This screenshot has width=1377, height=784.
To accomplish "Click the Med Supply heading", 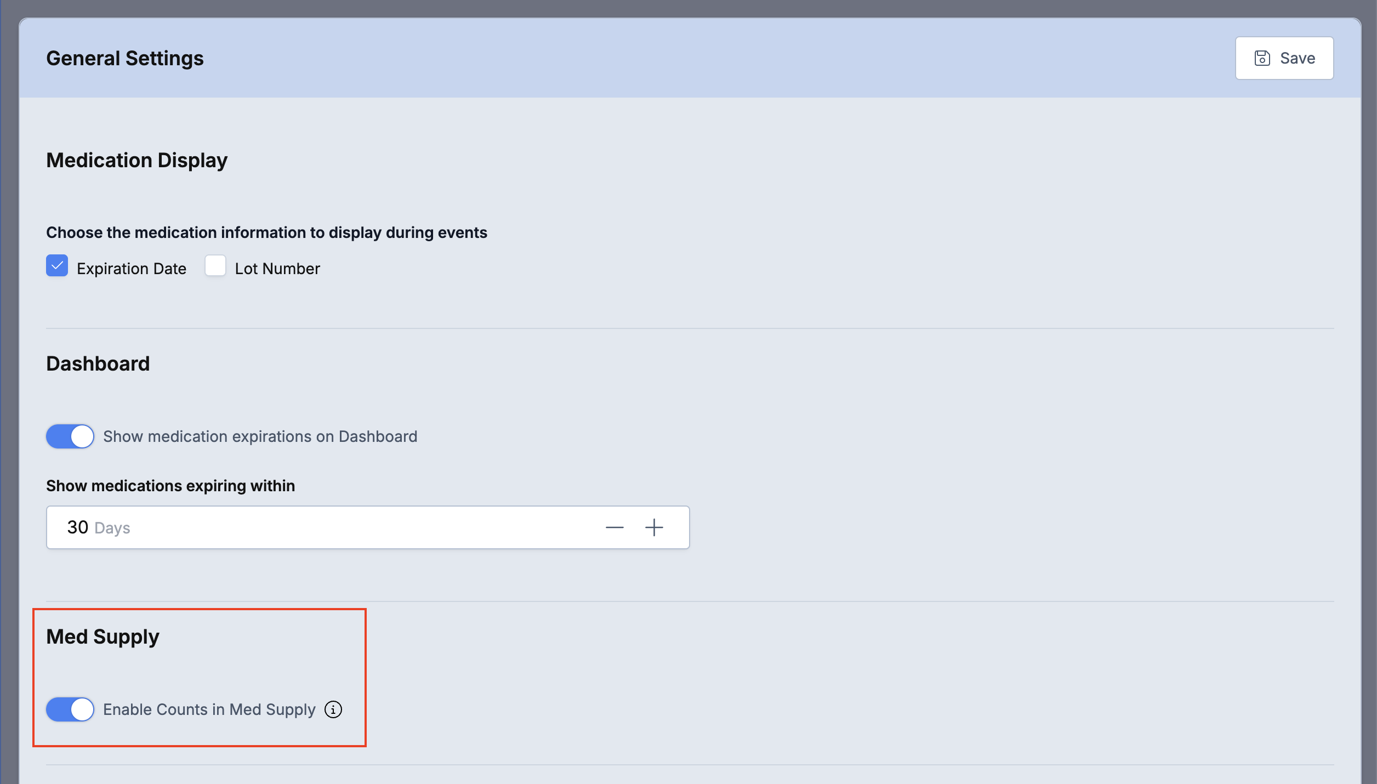I will coord(103,637).
